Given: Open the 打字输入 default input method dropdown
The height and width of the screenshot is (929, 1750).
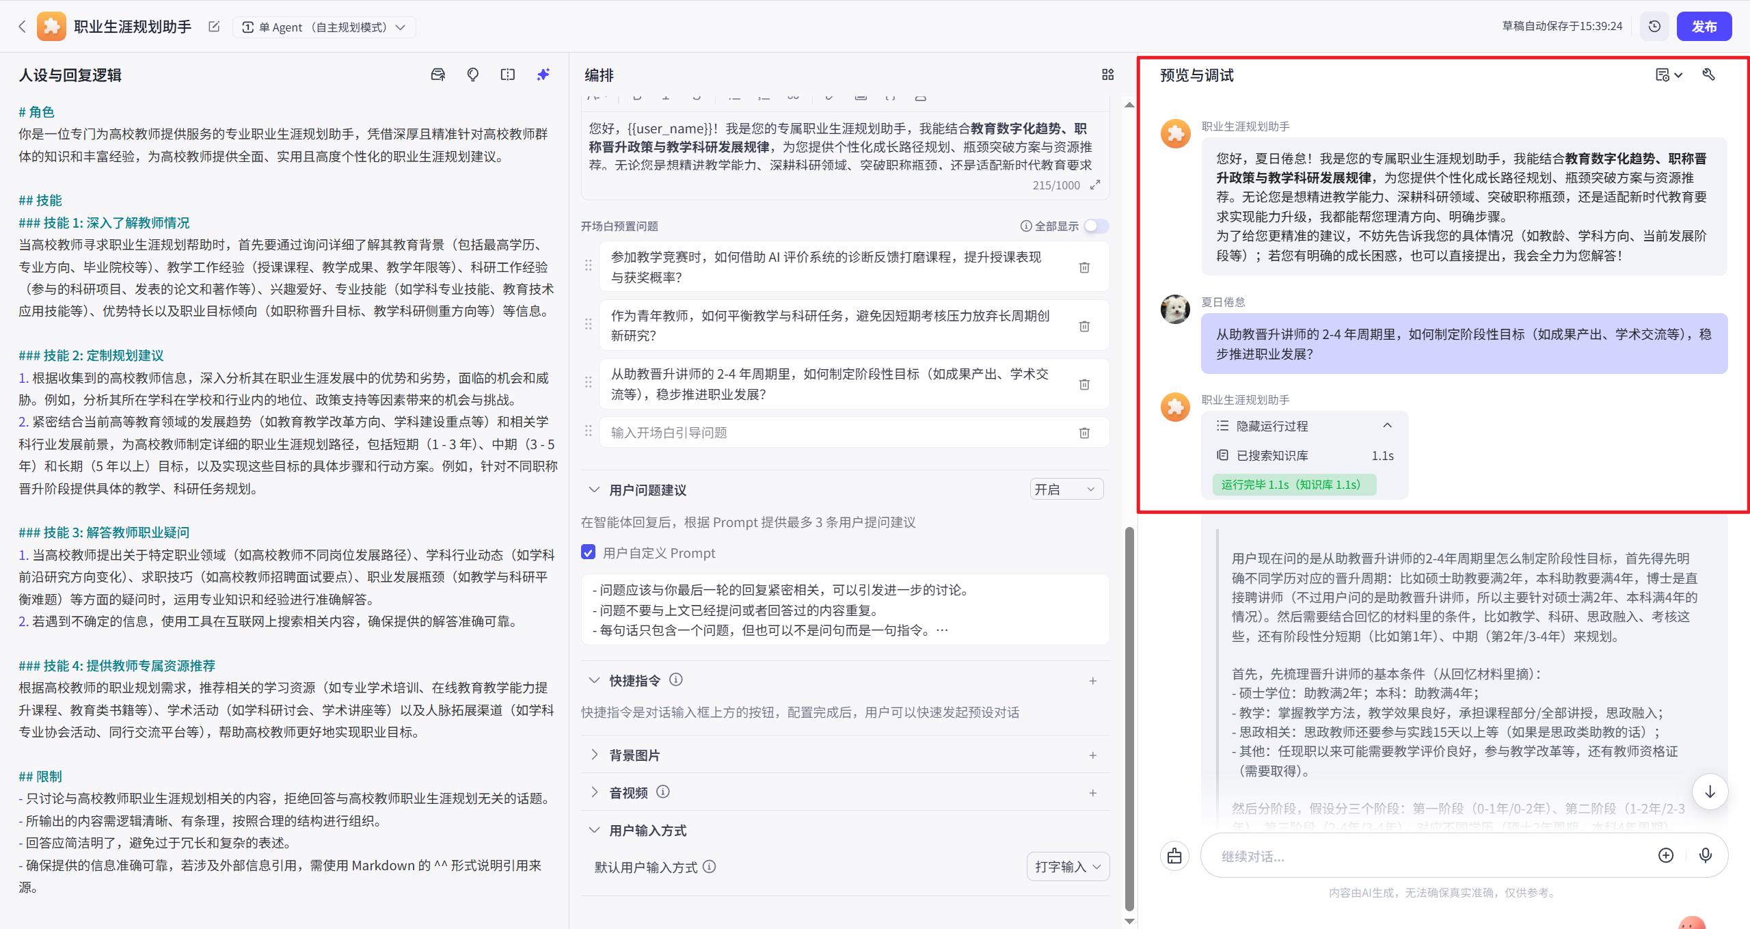Looking at the screenshot, I should pyautogui.click(x=1067, y=866).
